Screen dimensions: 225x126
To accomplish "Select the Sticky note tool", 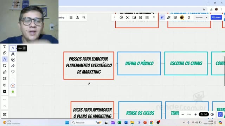I will coord(5,66).
